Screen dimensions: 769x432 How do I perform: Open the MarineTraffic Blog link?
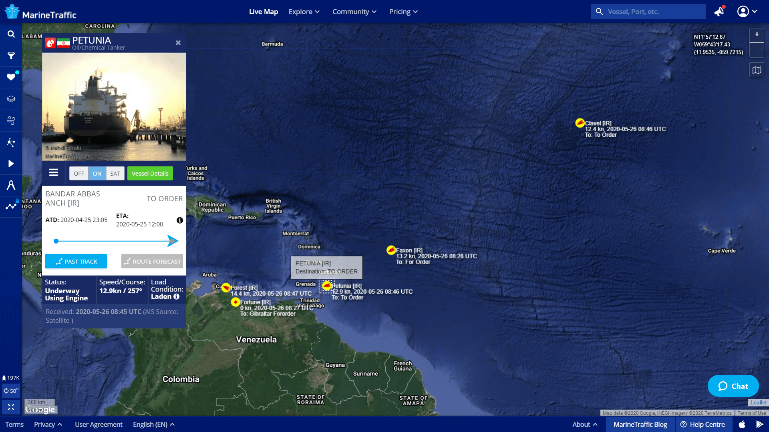click(x=640, y=424)
